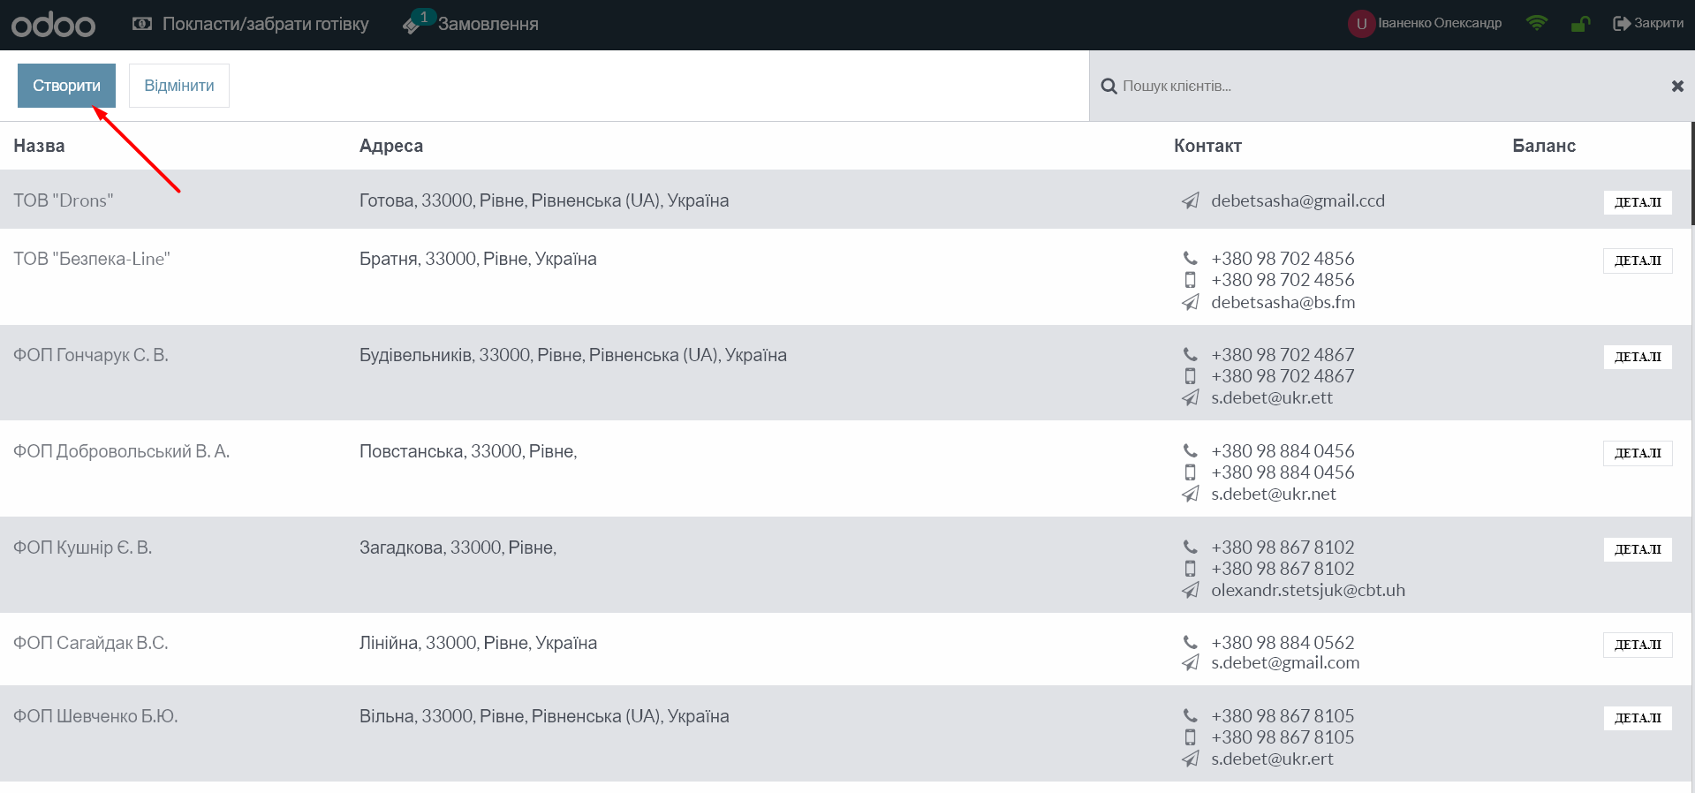Open ДЕТАЛІ for ТОВ "Drons"

pos(1637,202)
